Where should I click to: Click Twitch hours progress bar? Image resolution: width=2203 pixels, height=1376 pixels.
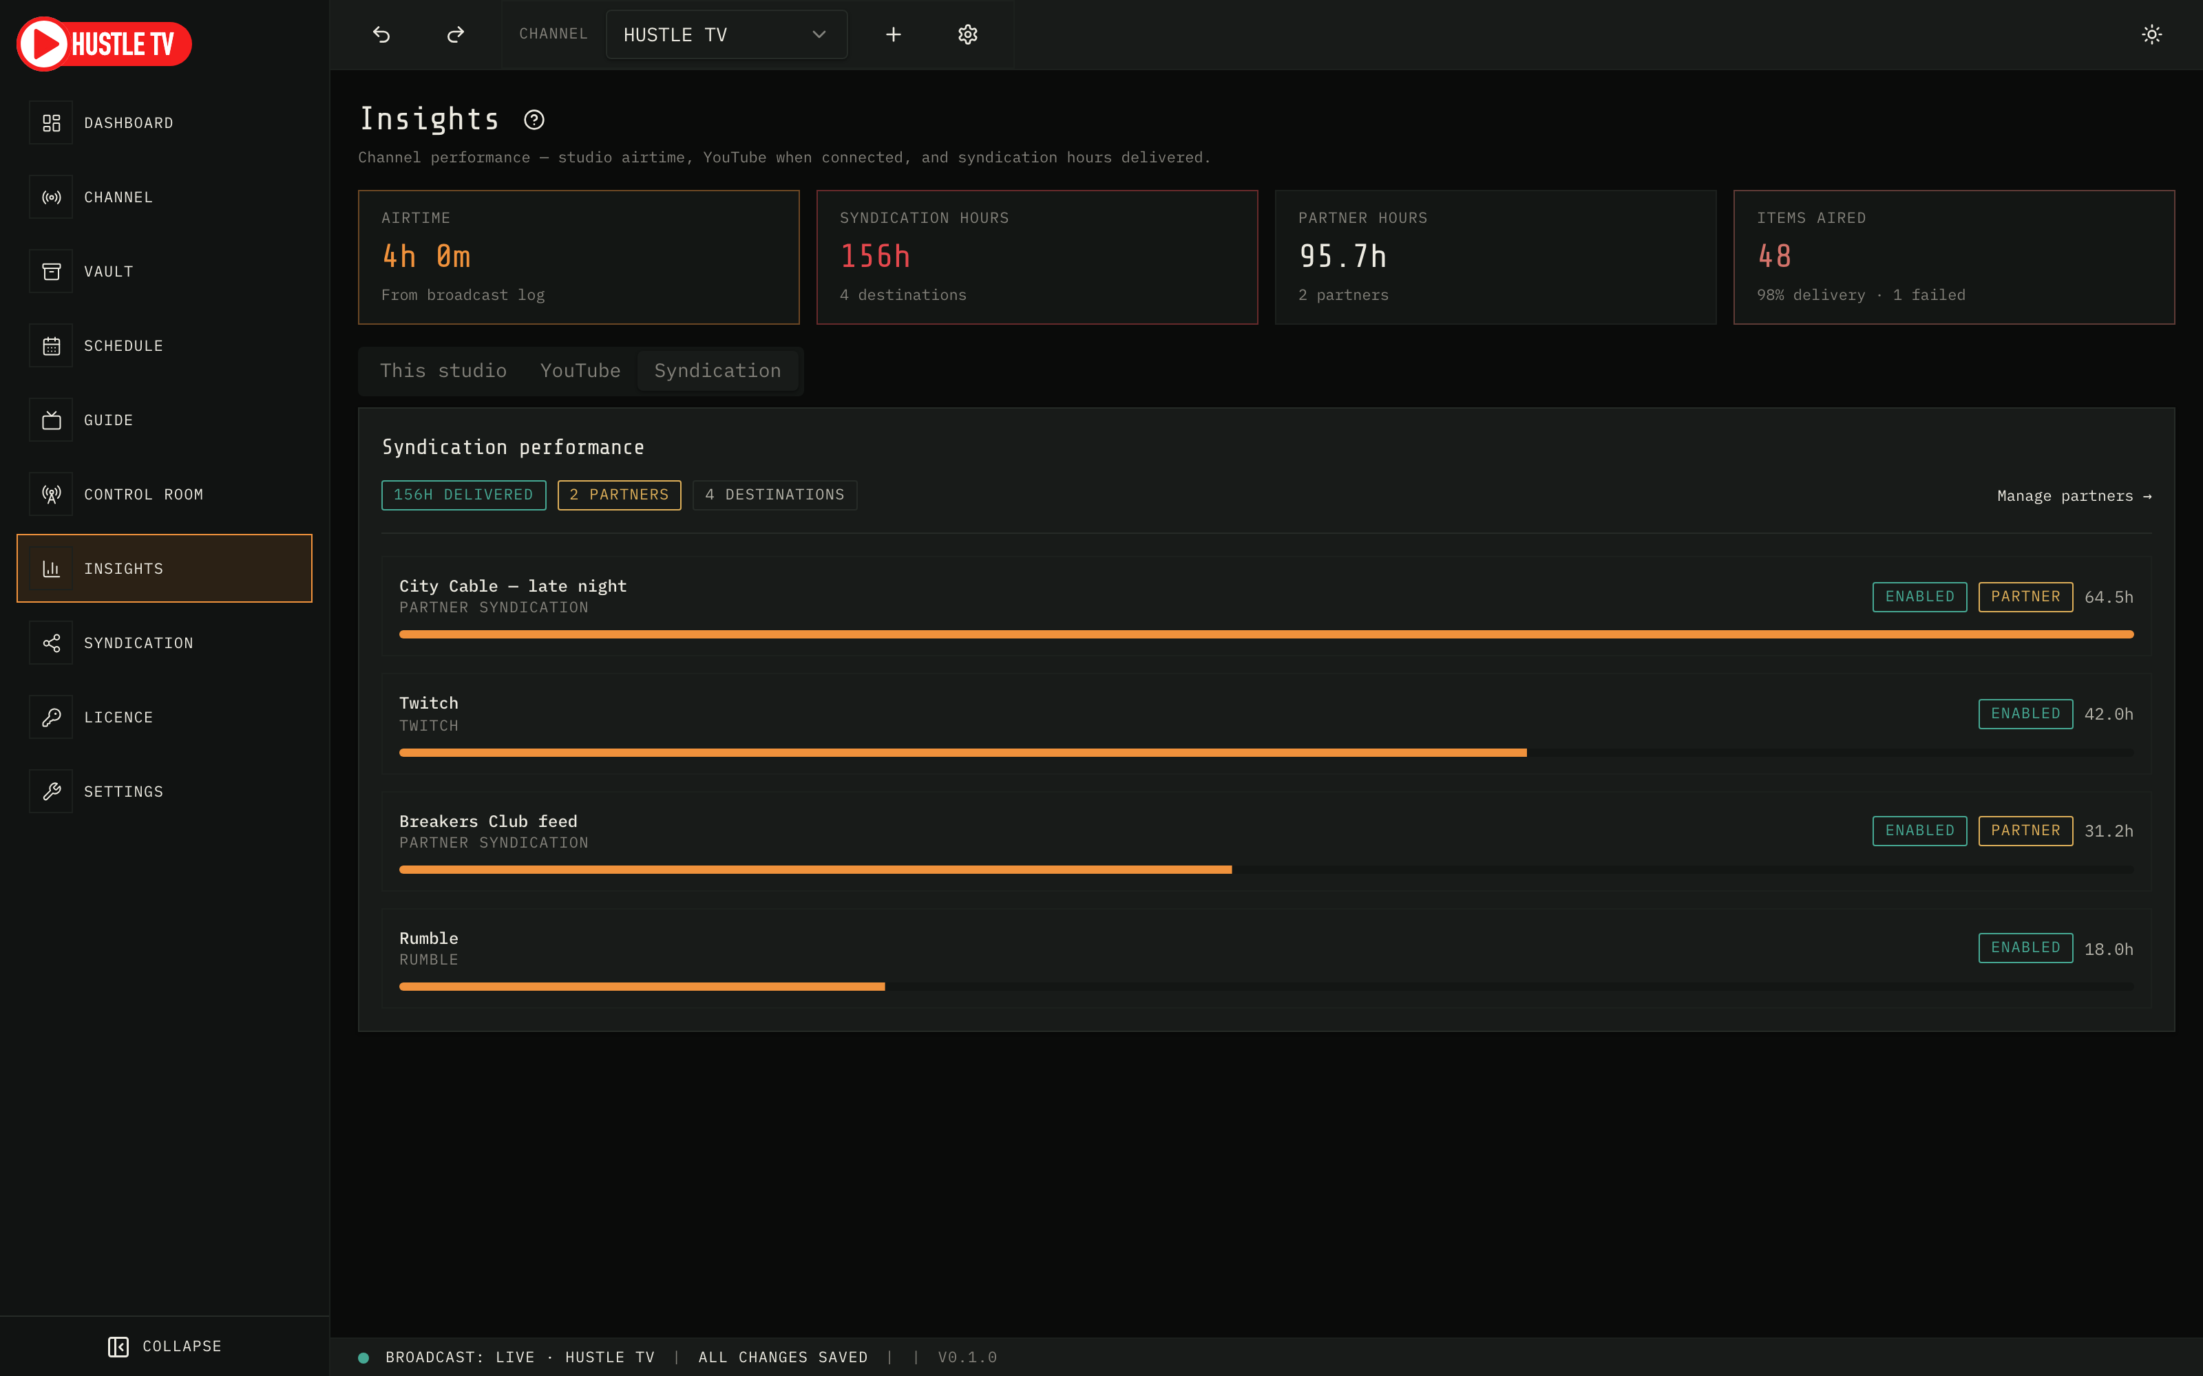click(x=1266, y=753)
